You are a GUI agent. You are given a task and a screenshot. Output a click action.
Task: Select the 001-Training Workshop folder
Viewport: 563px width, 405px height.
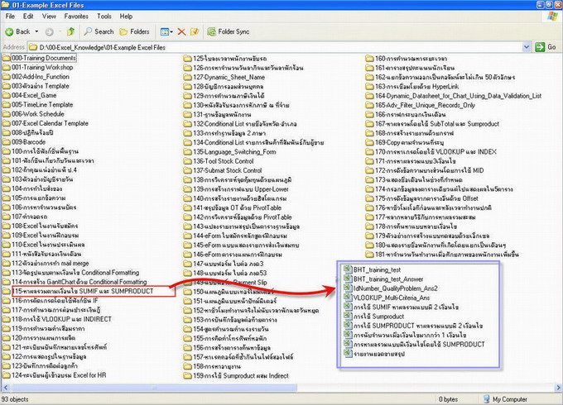point(38,67)
